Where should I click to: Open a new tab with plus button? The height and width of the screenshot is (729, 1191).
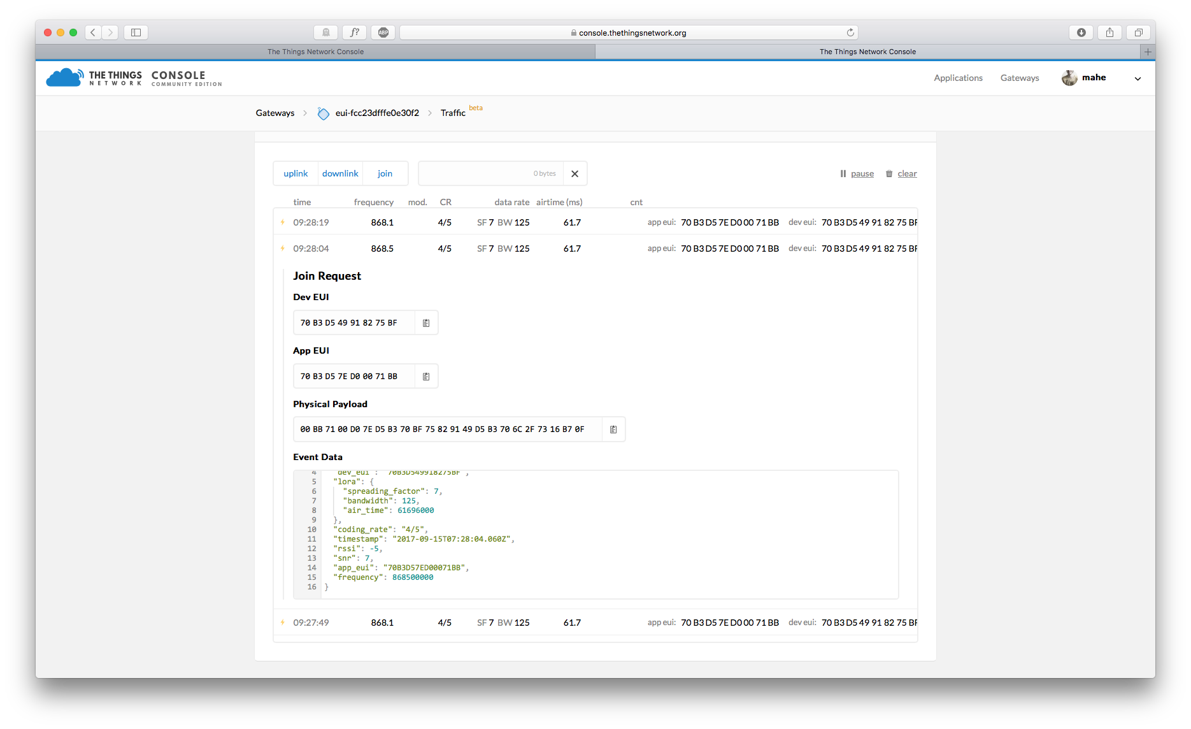click(x=1148, y=52)
